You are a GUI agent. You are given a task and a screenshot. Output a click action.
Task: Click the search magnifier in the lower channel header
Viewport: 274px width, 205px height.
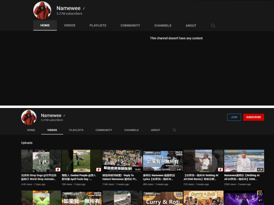[x=175, y=130]
